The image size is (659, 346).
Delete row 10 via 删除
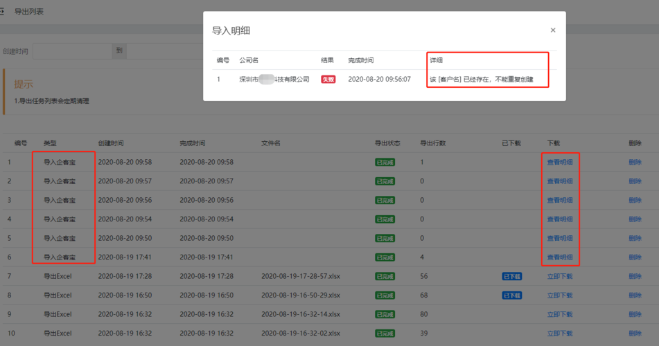pyautogui.click(x=635, y=334)
